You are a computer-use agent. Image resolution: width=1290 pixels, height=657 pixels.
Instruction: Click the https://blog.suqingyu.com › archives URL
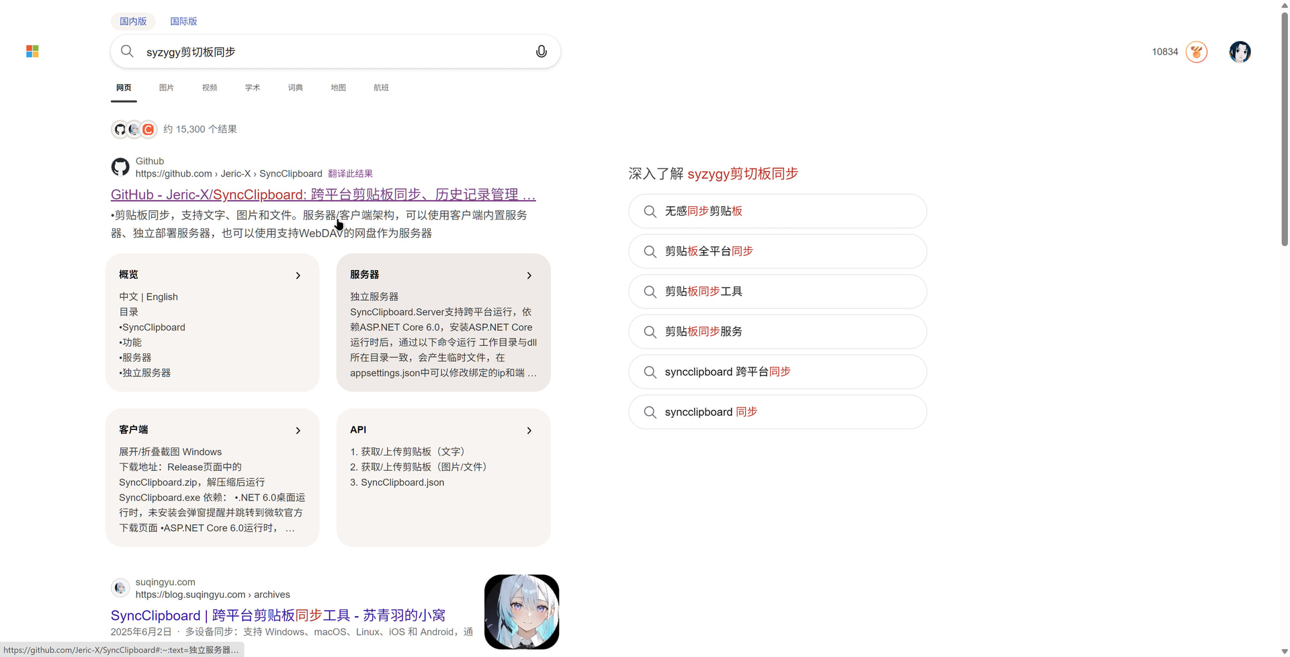pyautogui.click(x=213, y=595)
